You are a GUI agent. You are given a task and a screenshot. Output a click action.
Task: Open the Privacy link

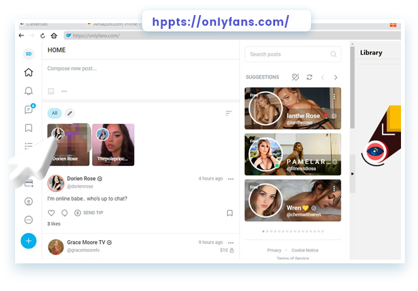tap(274, 250)
